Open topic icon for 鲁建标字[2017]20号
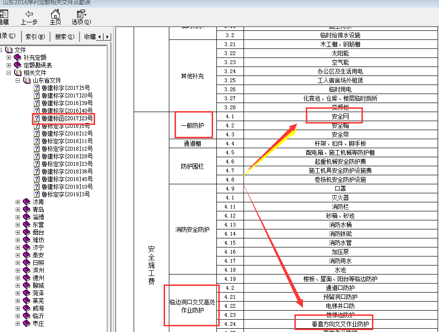This screenshot has height=332, width=439. coord(37,95)
